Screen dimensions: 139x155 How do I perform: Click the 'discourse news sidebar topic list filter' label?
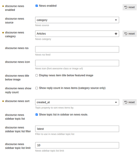tap(18, 129)
